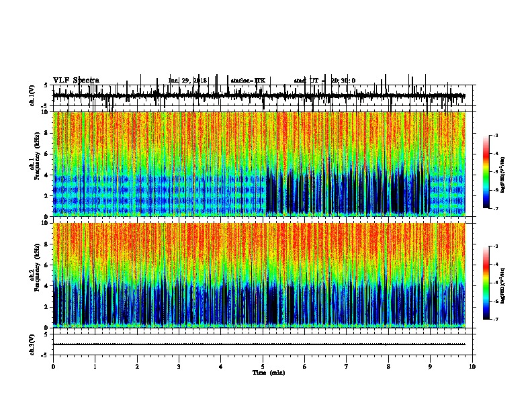Screen dimensions: 532x411
Task: Click the 'ch.1(V)' waveform axis label
Action: coord(32,95)
